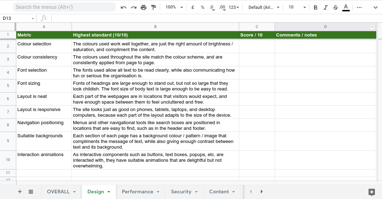Screen dimensions: 382x199
Task: Select comments cell for Font sizing row
Action: [x=325, y=86]
